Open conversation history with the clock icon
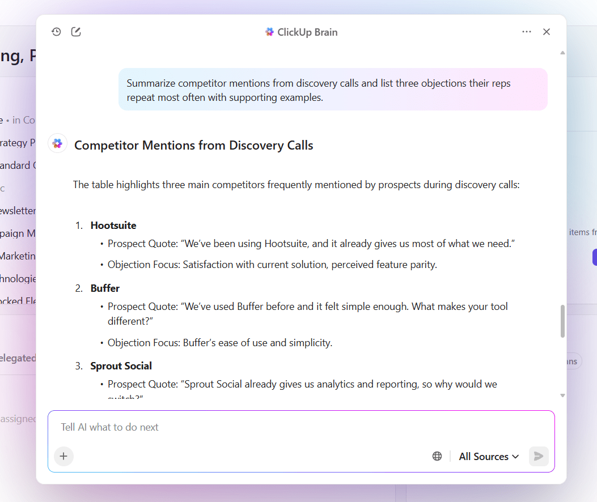This screenshot has width=597, height=502. 56,32
